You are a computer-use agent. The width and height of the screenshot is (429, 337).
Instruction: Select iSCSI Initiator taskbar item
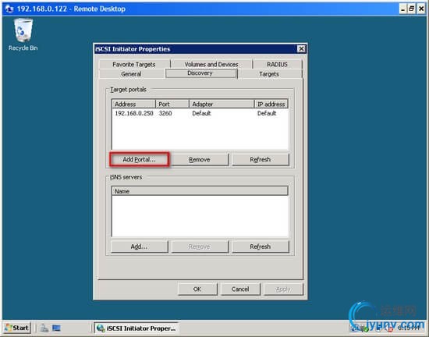tap(136, 328)
